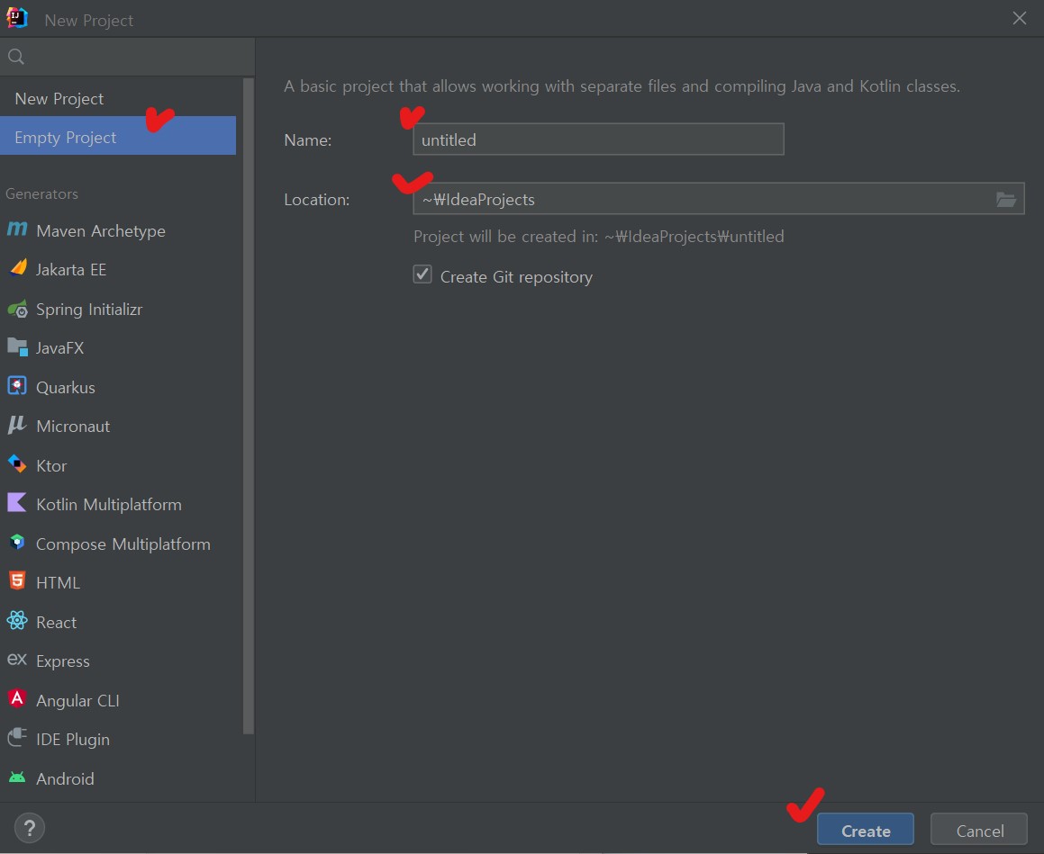1044x854 pixels.
Task: Click the Angular CLI icon
Action: pos(17,699)
